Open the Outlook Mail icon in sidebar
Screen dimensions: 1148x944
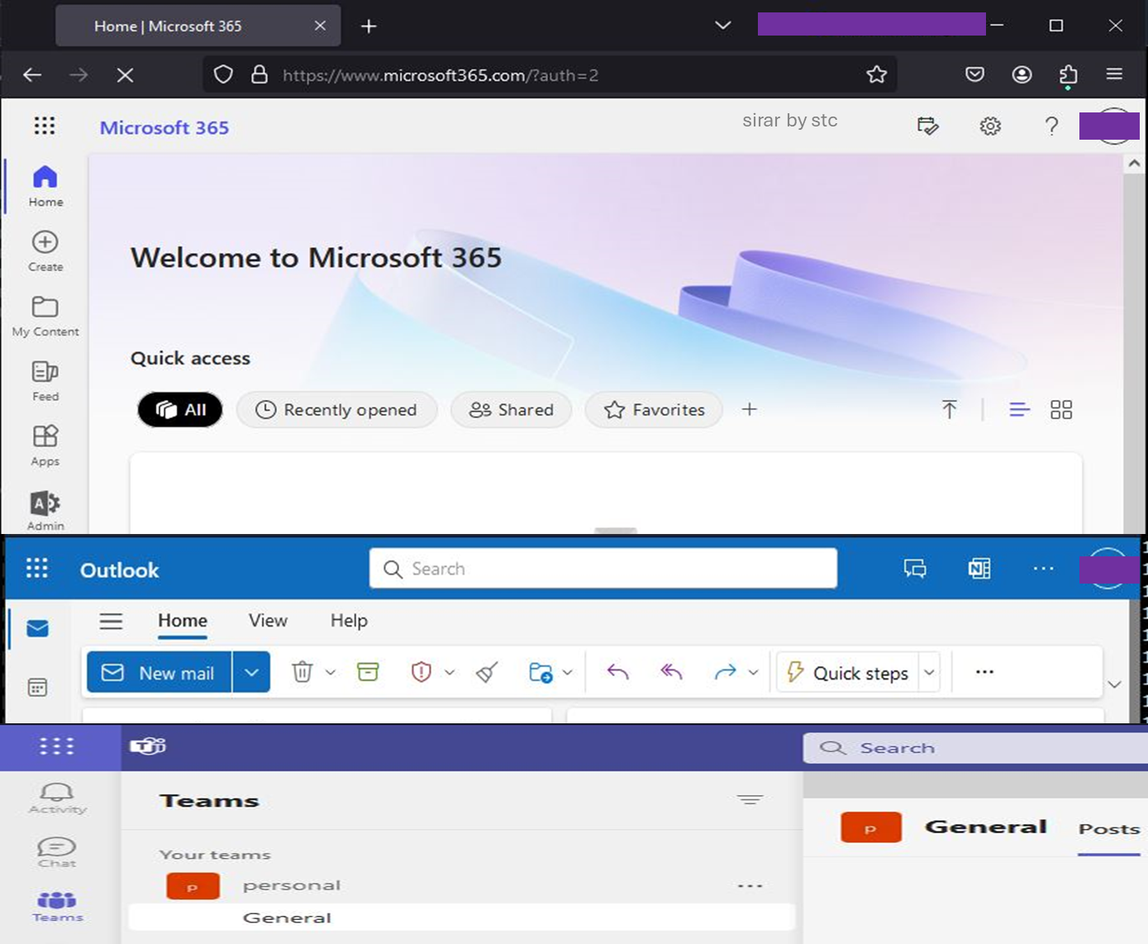point(38,629)
